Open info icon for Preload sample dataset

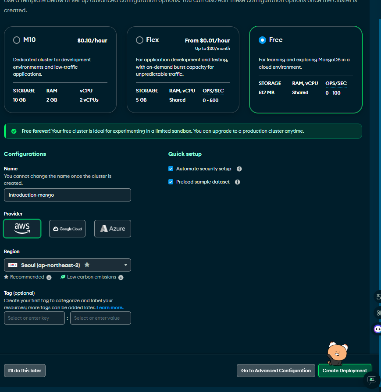tap(237, 182)
